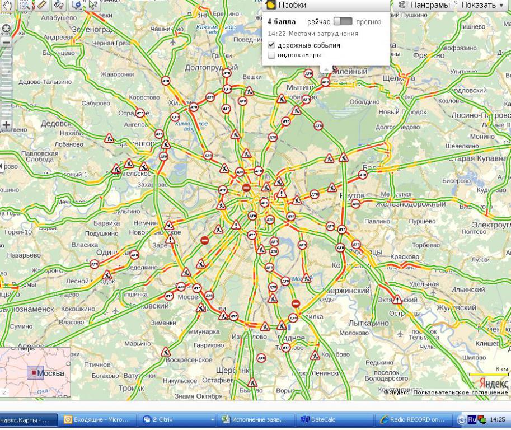Open ДТП marker next to Железнодорожный label
511x430 pixels.
[x=355, y=204]
